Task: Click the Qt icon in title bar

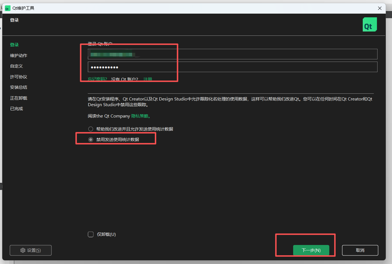Action: pyautogui.click(x=7, y=8)
